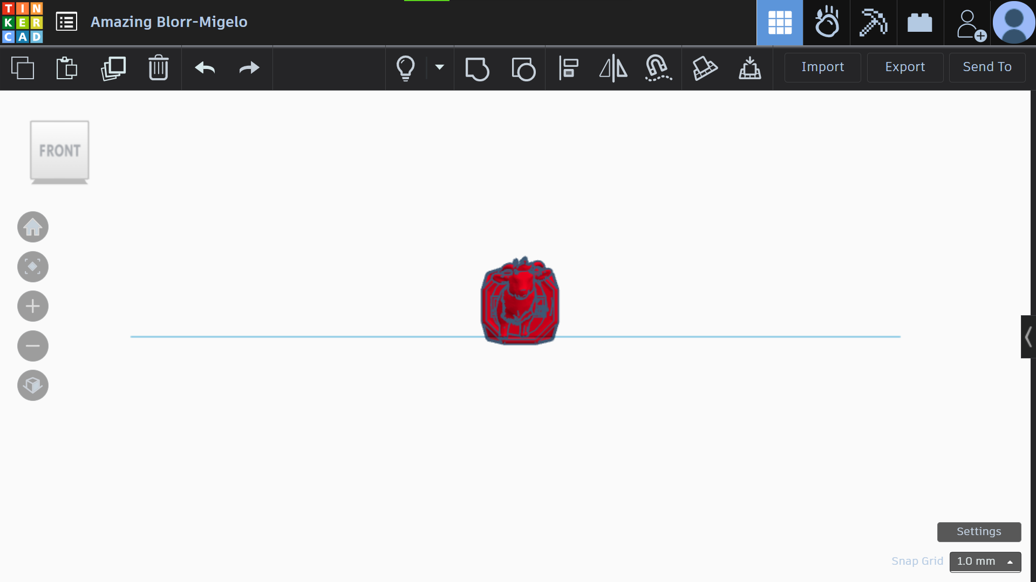Open workplane Settings button
This screenshot has width=1036, height=582.
pos(979,532)
